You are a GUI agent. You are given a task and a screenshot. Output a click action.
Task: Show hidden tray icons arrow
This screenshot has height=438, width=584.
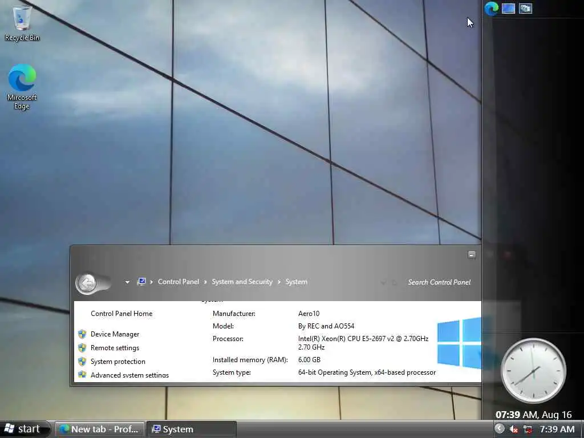coord(500,429)
